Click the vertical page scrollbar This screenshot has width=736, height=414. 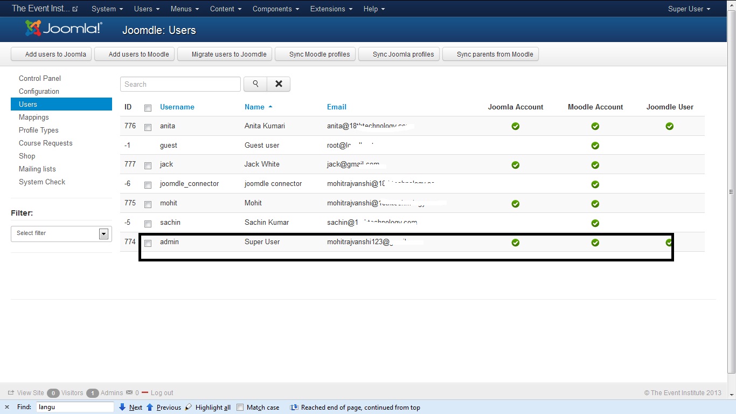coord(731,191)
